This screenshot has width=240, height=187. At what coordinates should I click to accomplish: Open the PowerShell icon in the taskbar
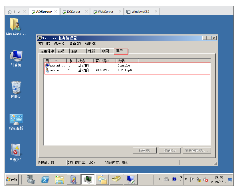(x=45, y=179)
